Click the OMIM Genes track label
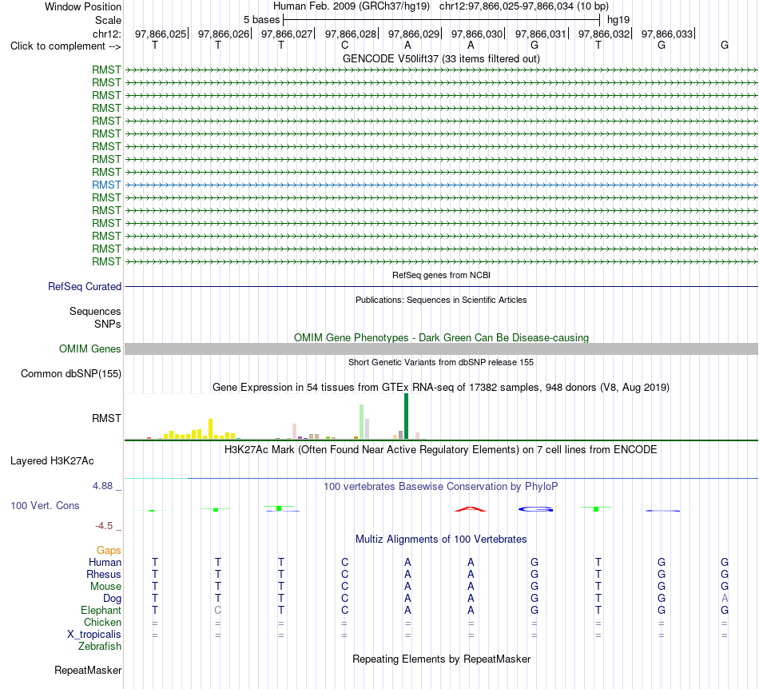The image size is (759, 689). click(x=90, y=348)
